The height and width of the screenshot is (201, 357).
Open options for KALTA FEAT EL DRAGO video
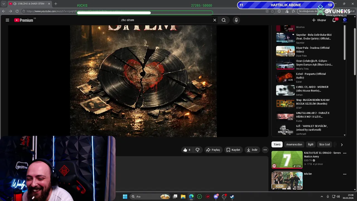(345, 153)
